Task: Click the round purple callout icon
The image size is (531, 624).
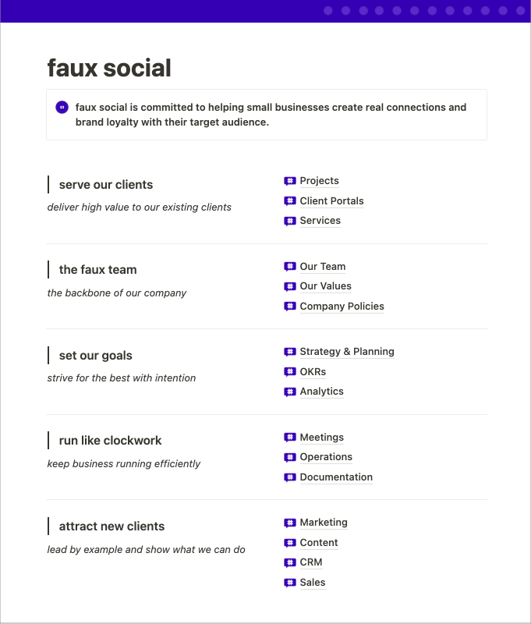Action: click(x=62, y=107)
